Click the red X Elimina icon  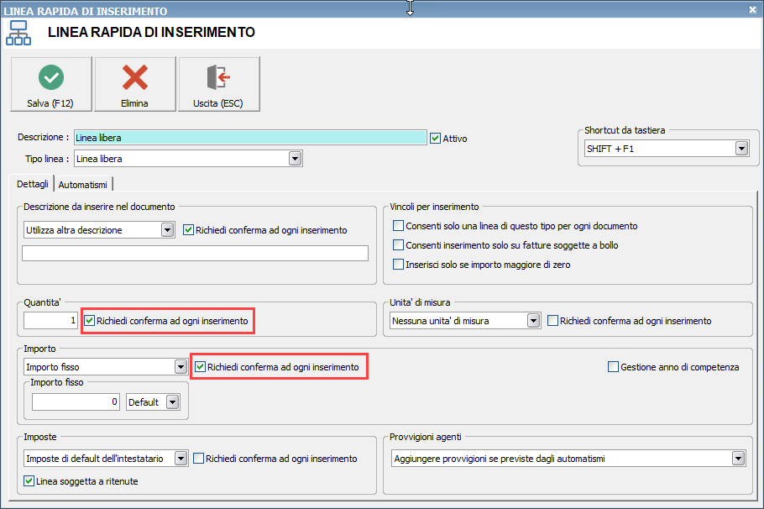click(135, 77)
